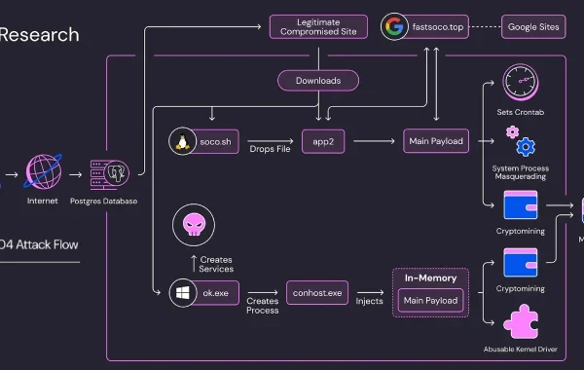This screenshot has height=370, width=584.
Task: Click the Creates Services label
Action: pyautogui.click(x=216, y=264)
